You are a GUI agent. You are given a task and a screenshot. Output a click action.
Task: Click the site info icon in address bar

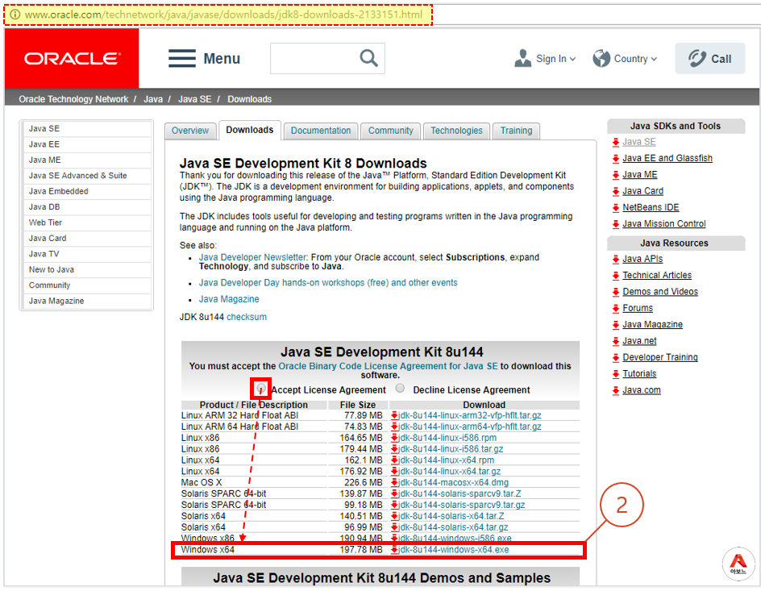(15, 15)
